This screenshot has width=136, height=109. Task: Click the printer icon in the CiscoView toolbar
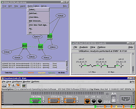point(4,85)
